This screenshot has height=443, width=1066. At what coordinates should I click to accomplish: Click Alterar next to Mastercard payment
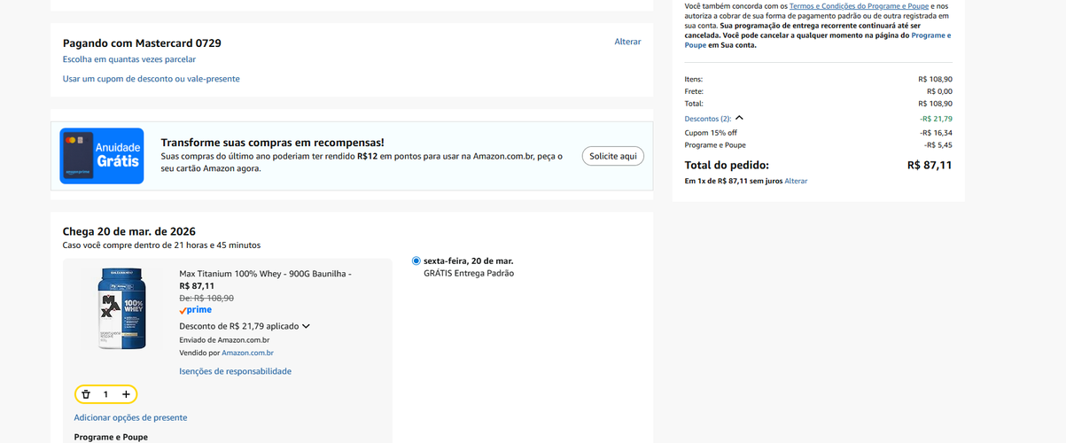[627, 42]
